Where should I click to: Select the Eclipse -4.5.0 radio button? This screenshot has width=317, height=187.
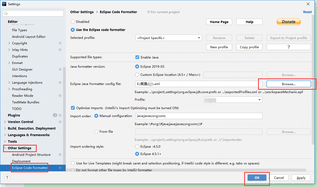click(137, 146)
